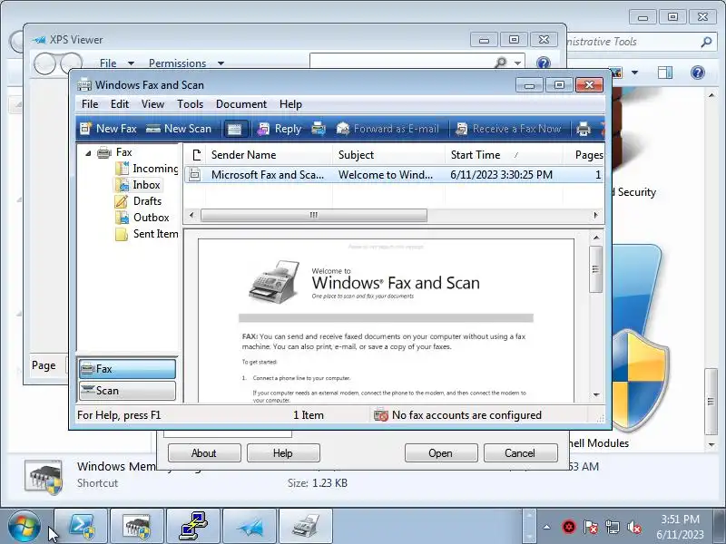The width and height of the screenshot is (726, 544).
Task: Click XPS Viewer taskbar icon
Action: [249, 527]
